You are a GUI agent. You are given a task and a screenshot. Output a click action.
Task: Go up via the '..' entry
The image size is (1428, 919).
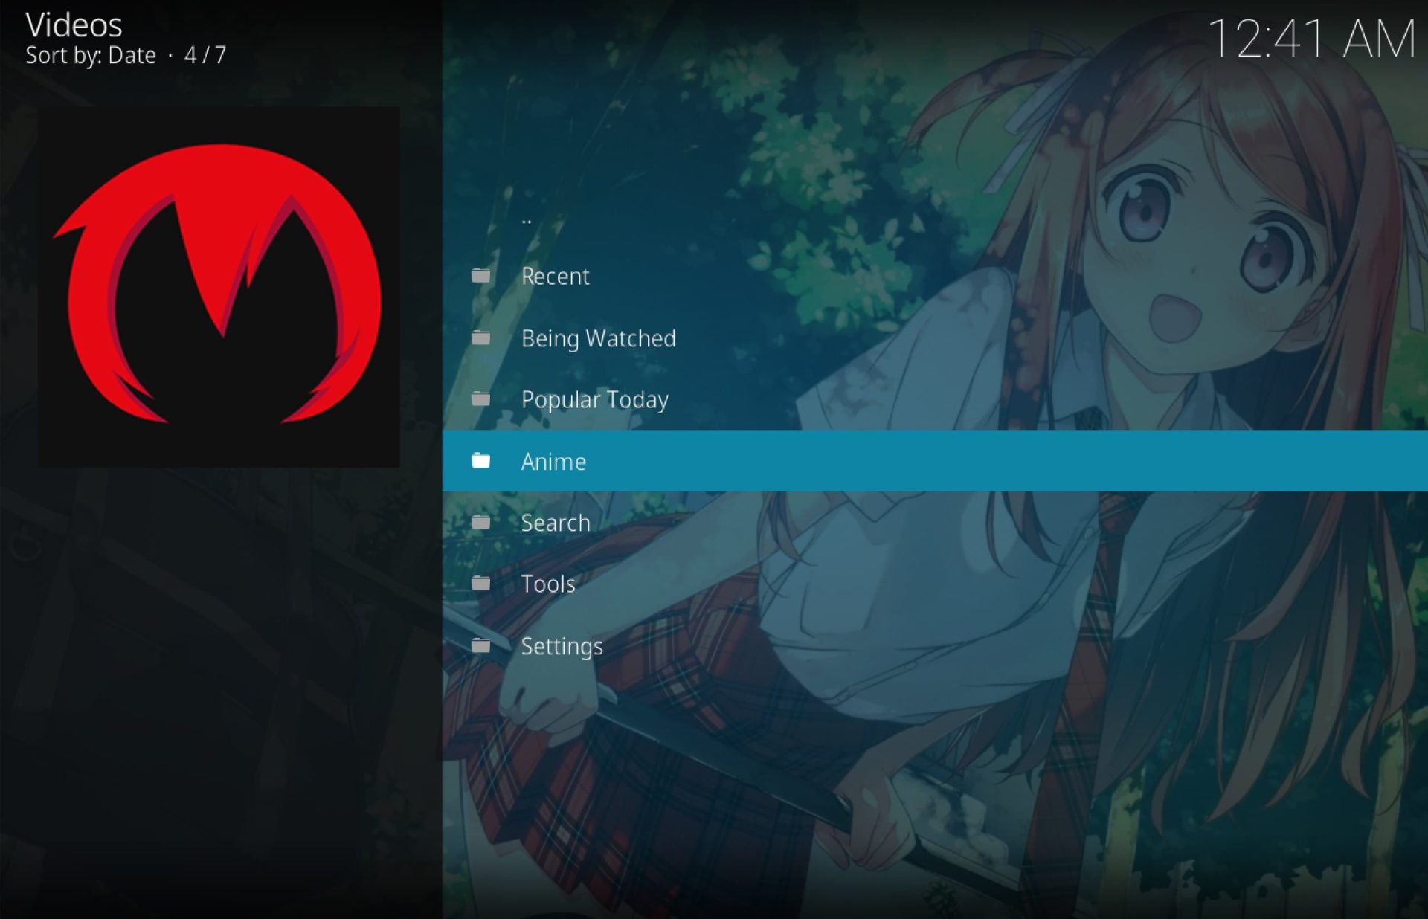coord(935,215)
